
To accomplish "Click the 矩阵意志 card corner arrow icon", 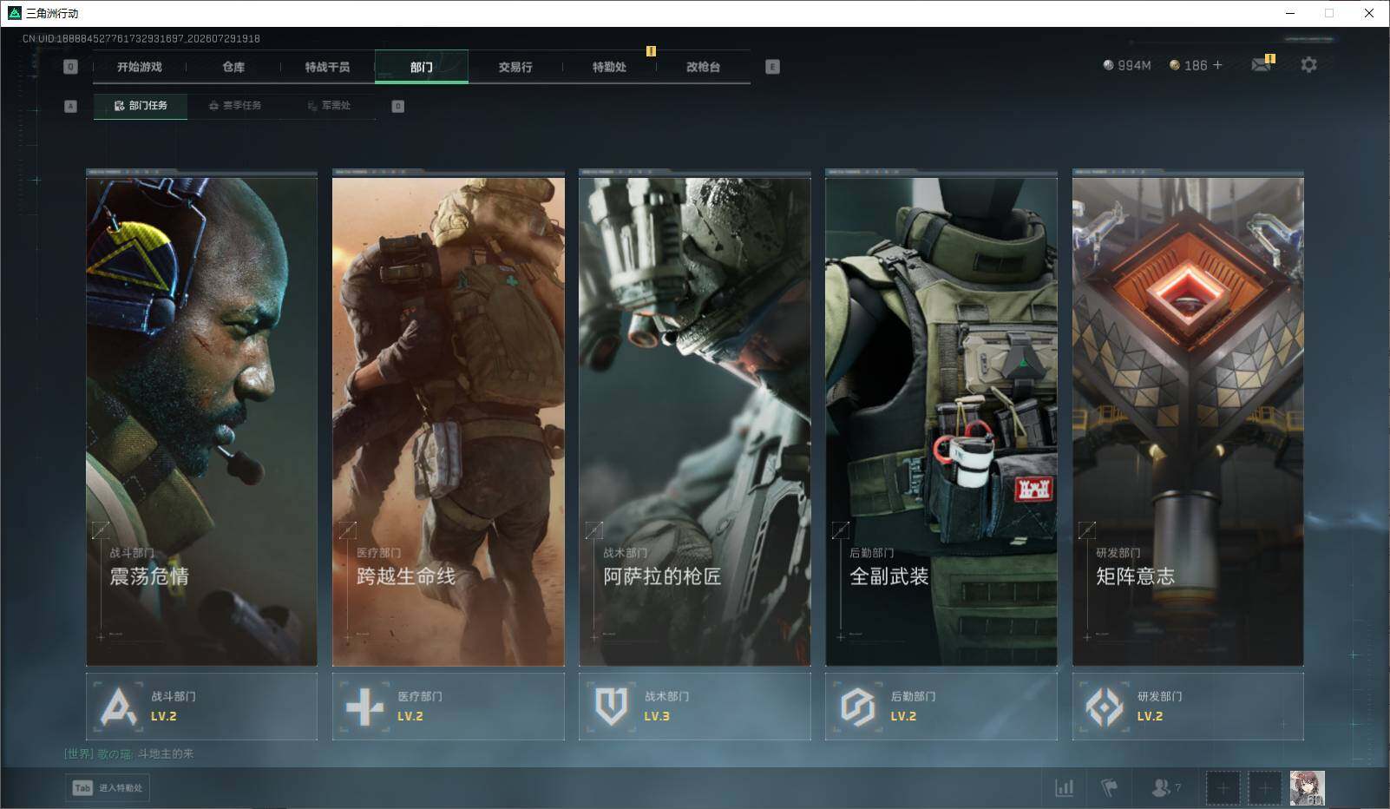I will coord(1086,529).
